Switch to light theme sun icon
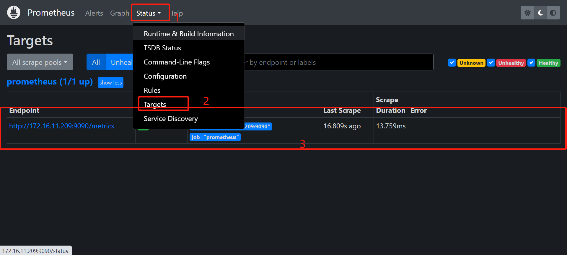The width and height of the screenshot is (567, 255). (x=527, y=13)
